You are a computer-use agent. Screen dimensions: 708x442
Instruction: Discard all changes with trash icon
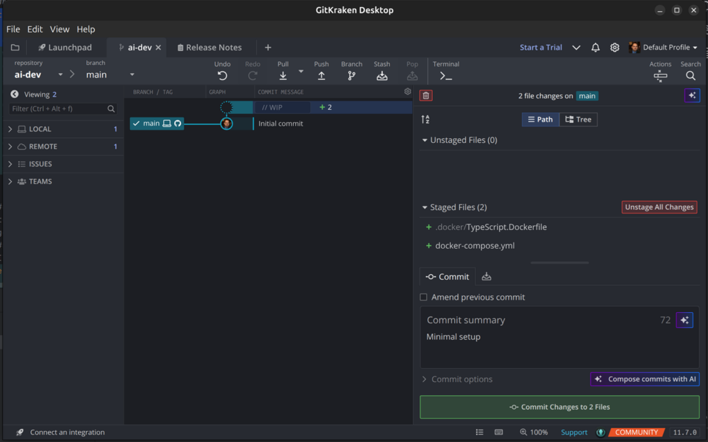coord(426,96)
